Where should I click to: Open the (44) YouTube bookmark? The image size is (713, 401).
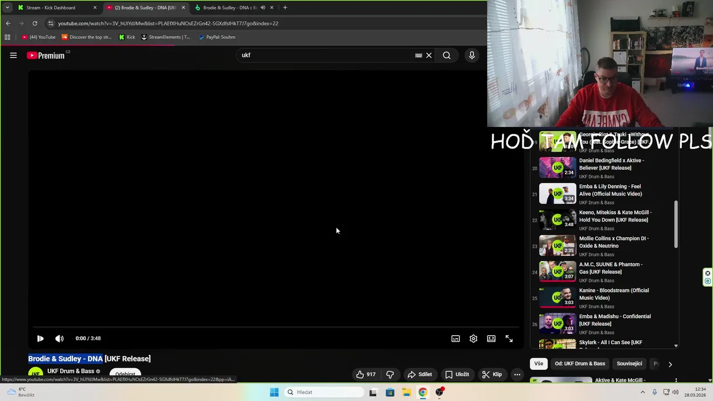38,37
